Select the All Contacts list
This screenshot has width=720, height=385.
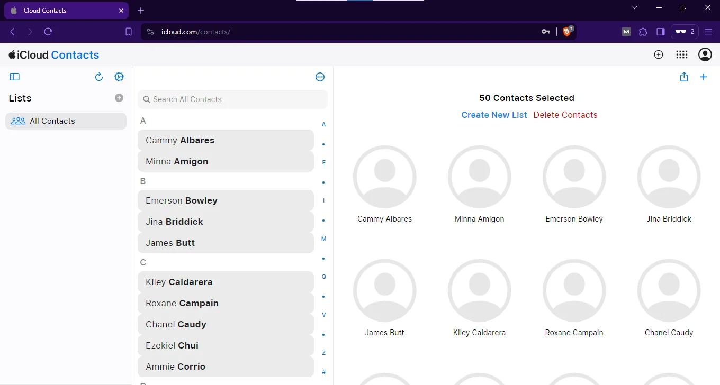tap(66, 121)
